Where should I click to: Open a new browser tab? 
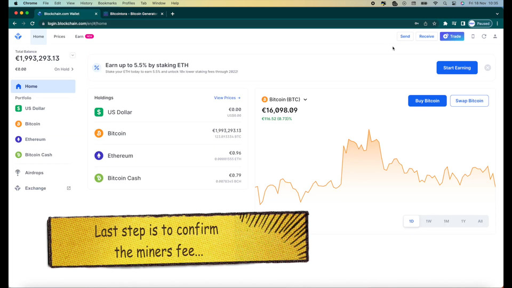[x=172, y=14]
